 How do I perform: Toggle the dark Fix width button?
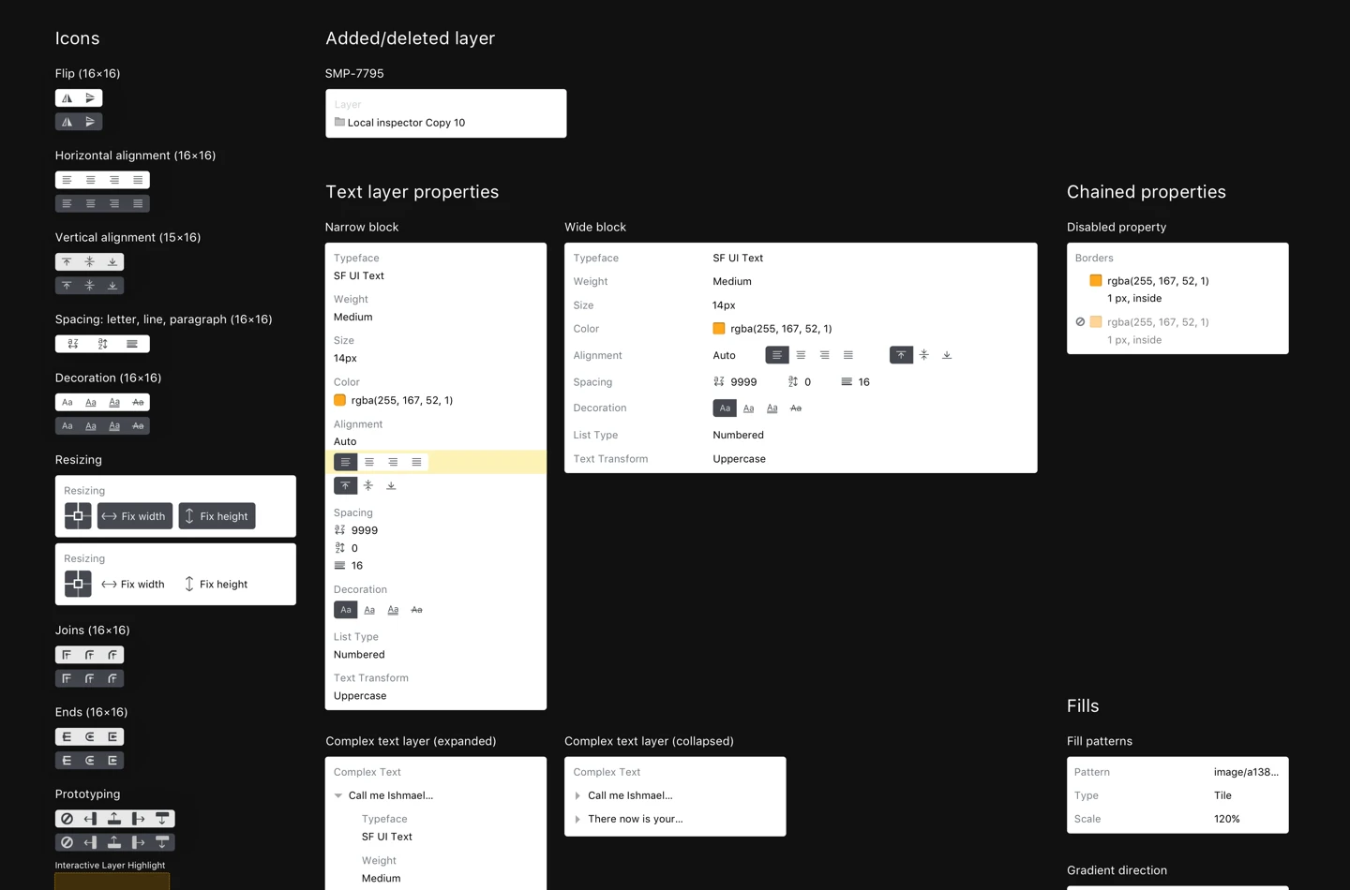pos(135,516)
